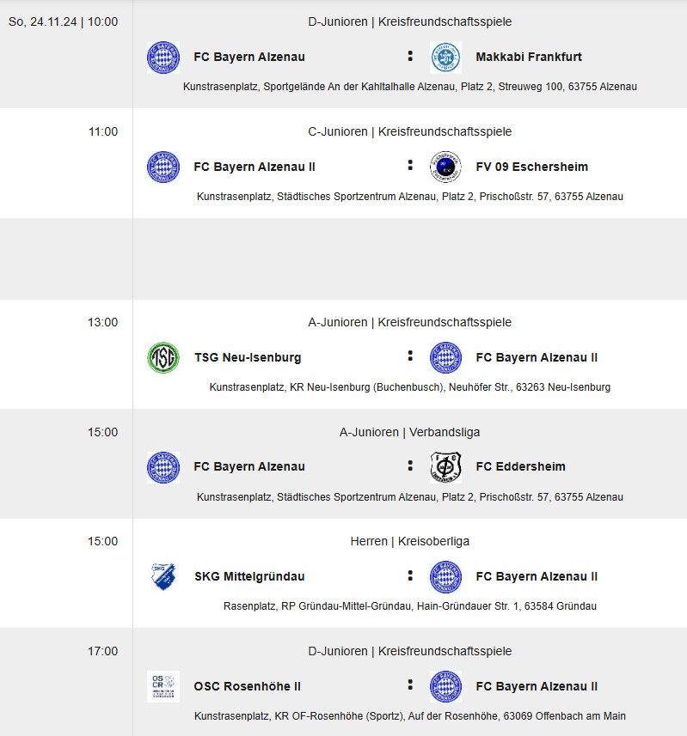Open the Makkabi Frankfurt team link
The height and width of the screenshot is (736, 687).
(x=529, y=57)
